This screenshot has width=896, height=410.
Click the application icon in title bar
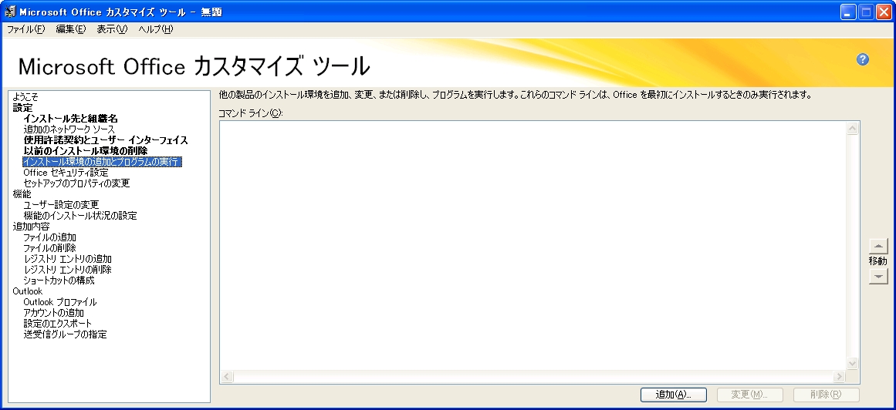click(x=11, y=12)
